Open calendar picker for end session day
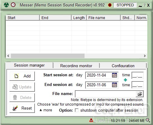The width and height of the screenshot is (153, 125). coord(115,85)
